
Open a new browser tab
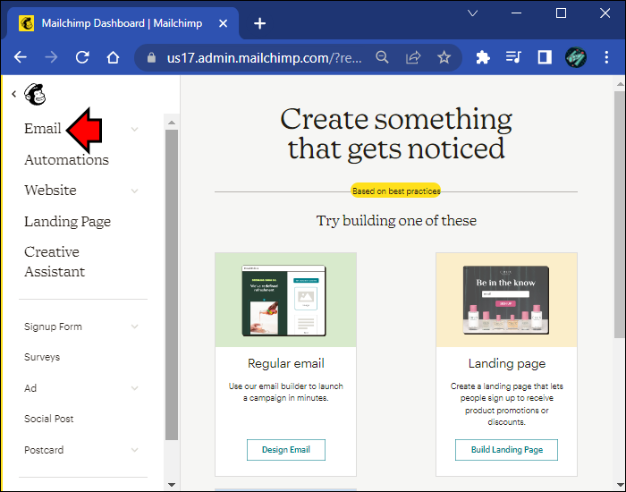click(260, 23)
